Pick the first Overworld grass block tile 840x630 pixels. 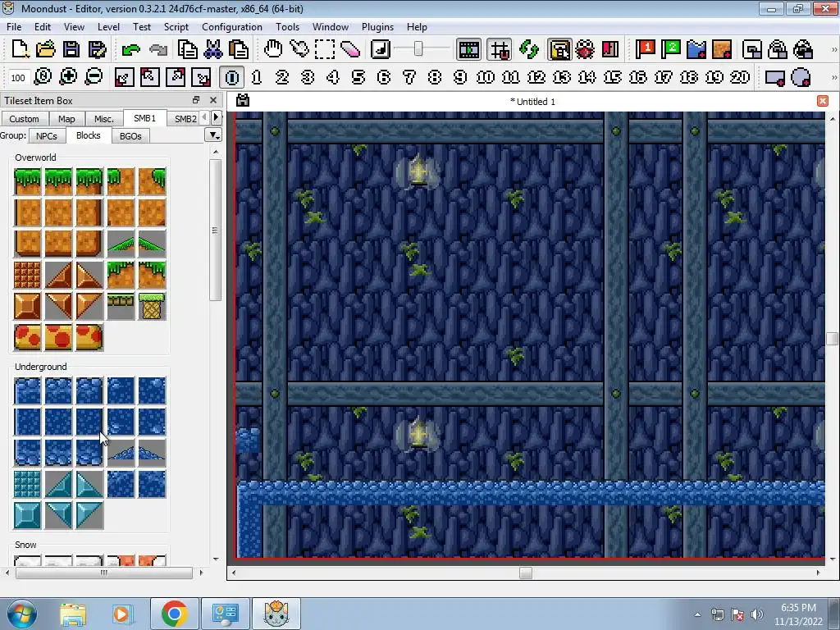click(x=27, y=181)
